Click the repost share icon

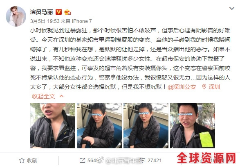click(82, 161)
